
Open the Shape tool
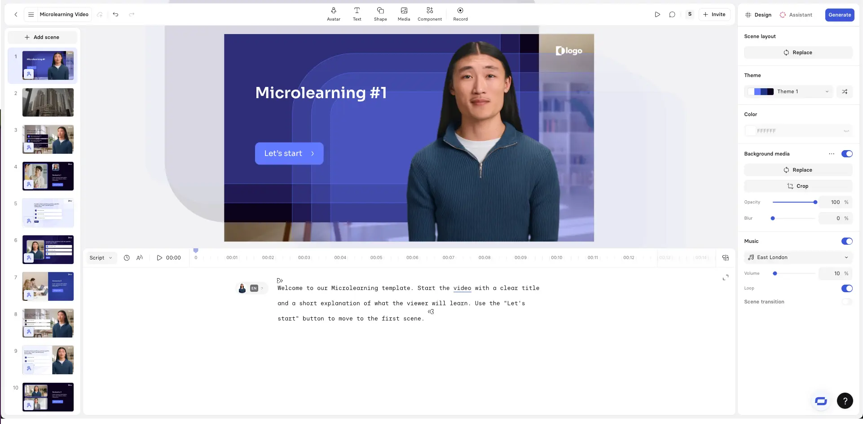380,14
